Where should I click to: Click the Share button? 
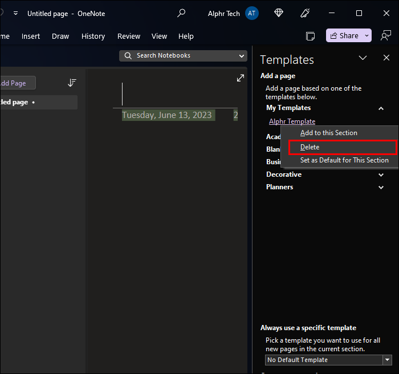pyautogui.click(x=344, y=36)
